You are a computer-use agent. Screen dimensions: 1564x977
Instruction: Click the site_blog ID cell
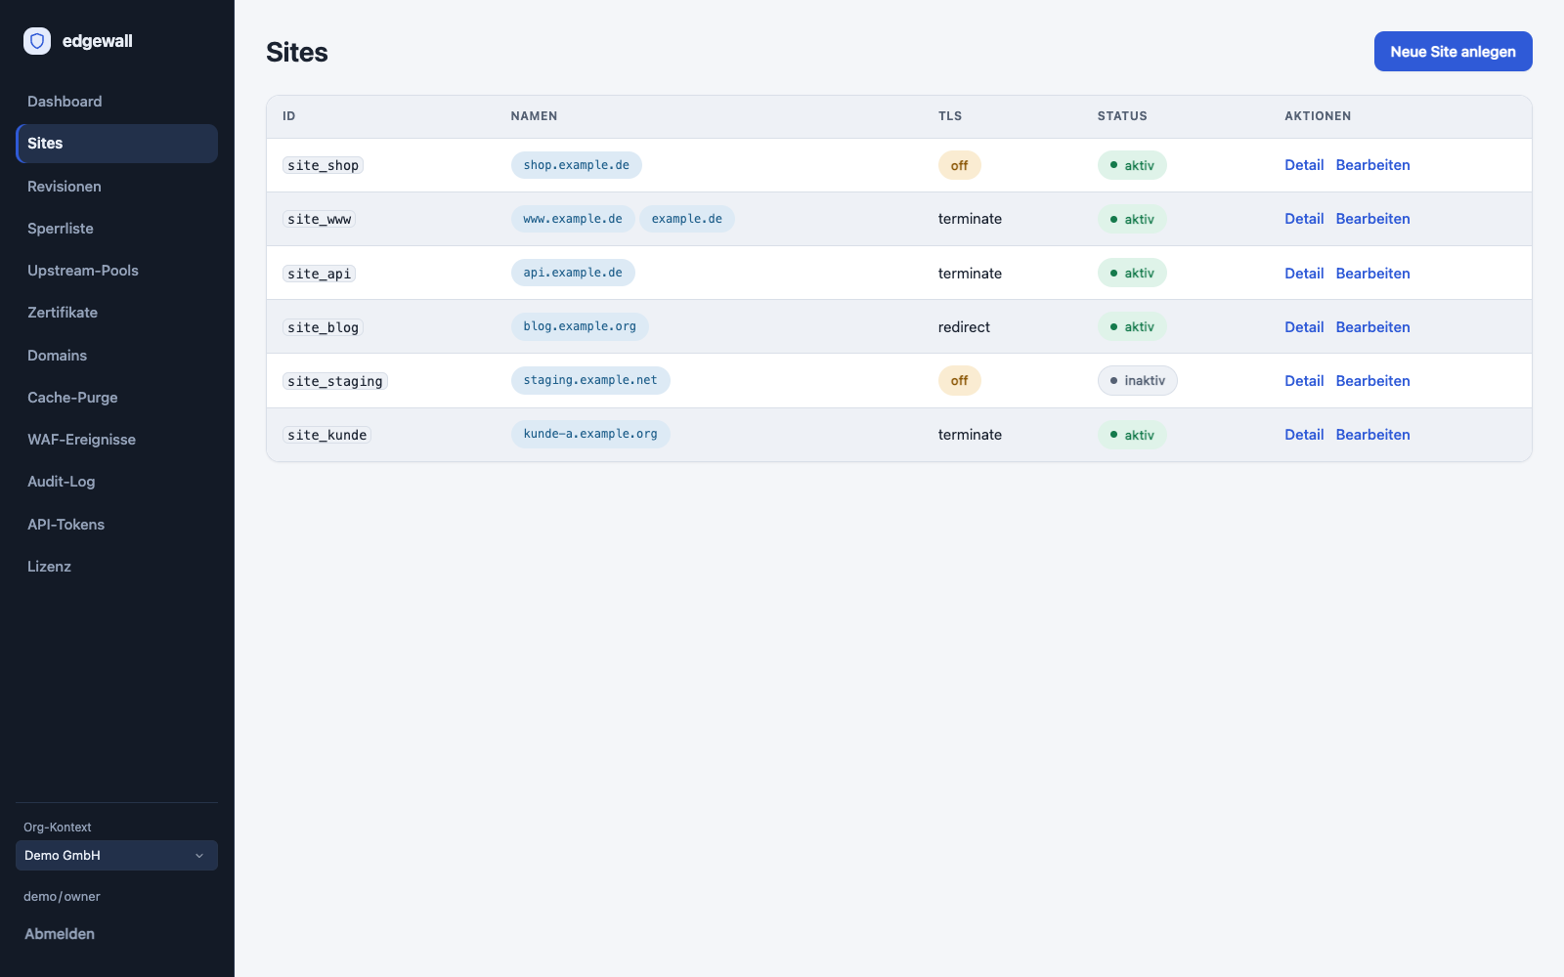pos(323,327)
